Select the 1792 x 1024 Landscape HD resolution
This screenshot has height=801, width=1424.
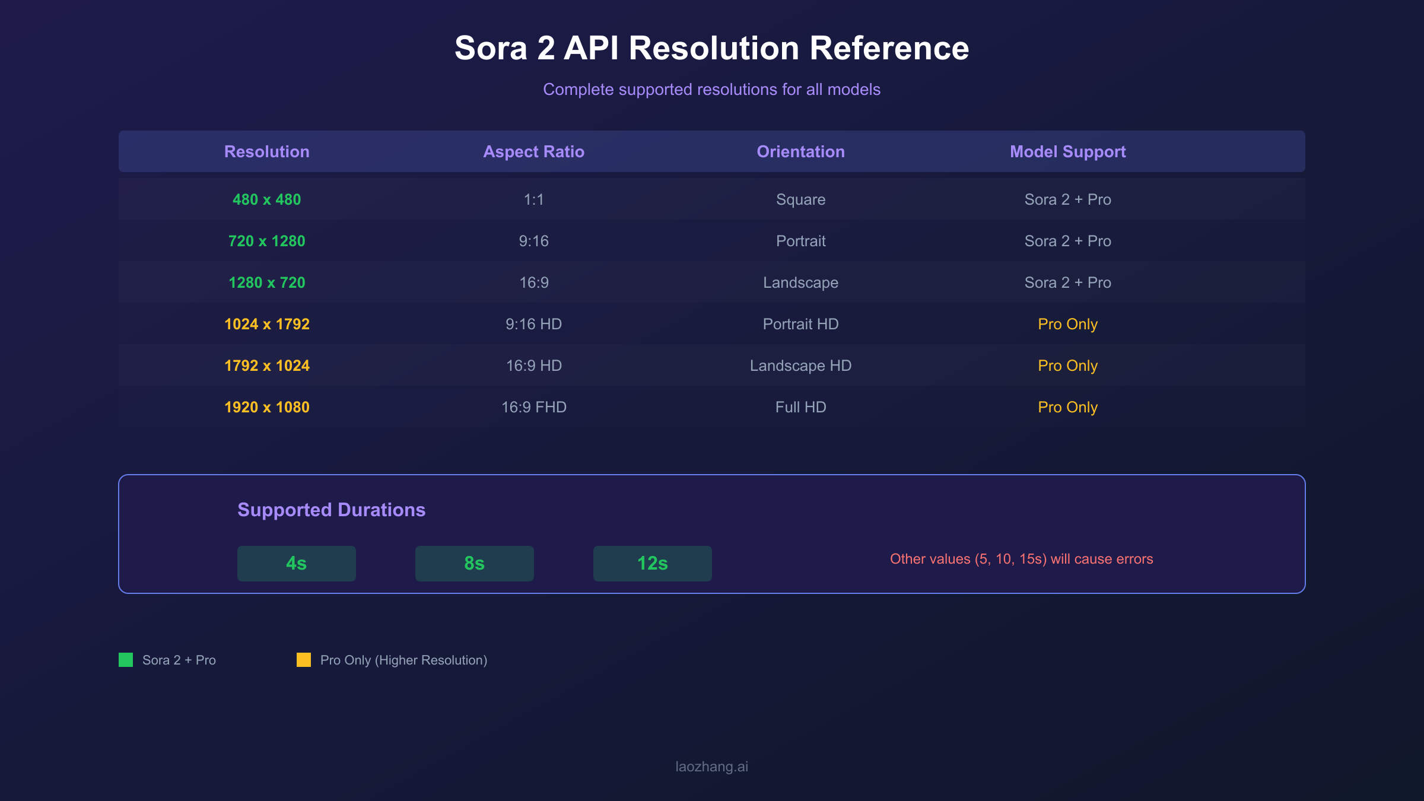pyautogui.click(x=267, y=365)
